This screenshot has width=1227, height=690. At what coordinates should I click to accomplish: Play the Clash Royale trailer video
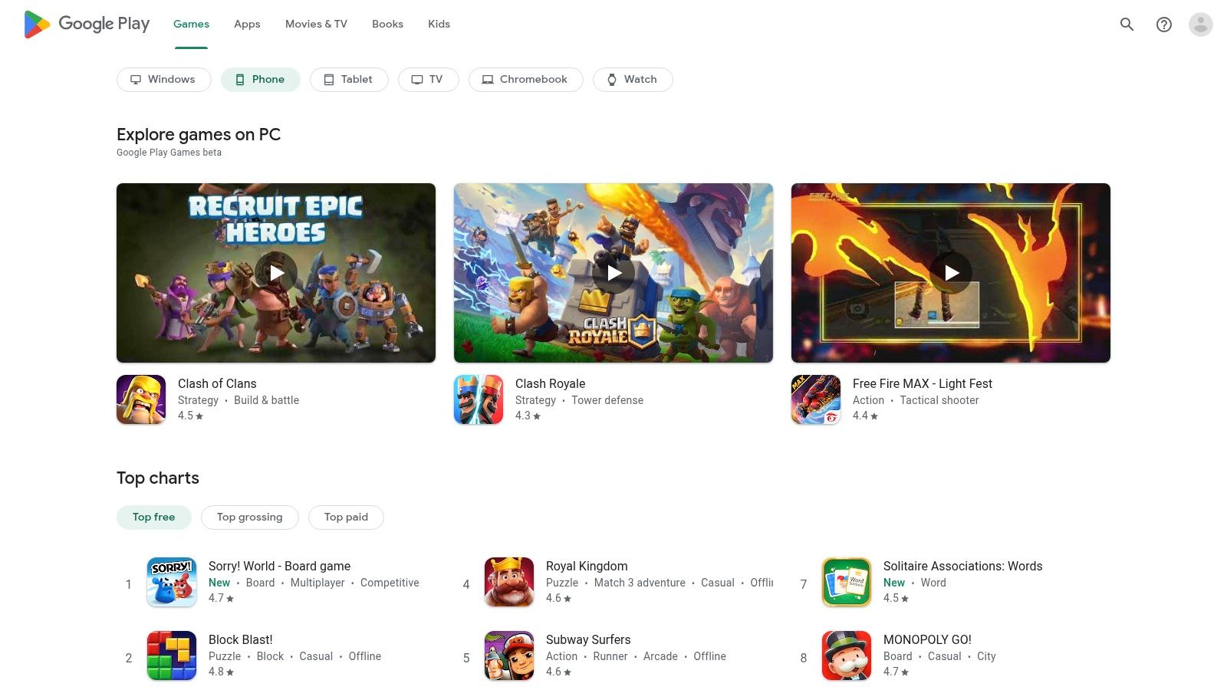click(x=613, y=272)
